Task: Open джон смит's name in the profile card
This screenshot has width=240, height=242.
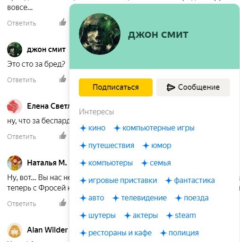Action: click(158, 35)
